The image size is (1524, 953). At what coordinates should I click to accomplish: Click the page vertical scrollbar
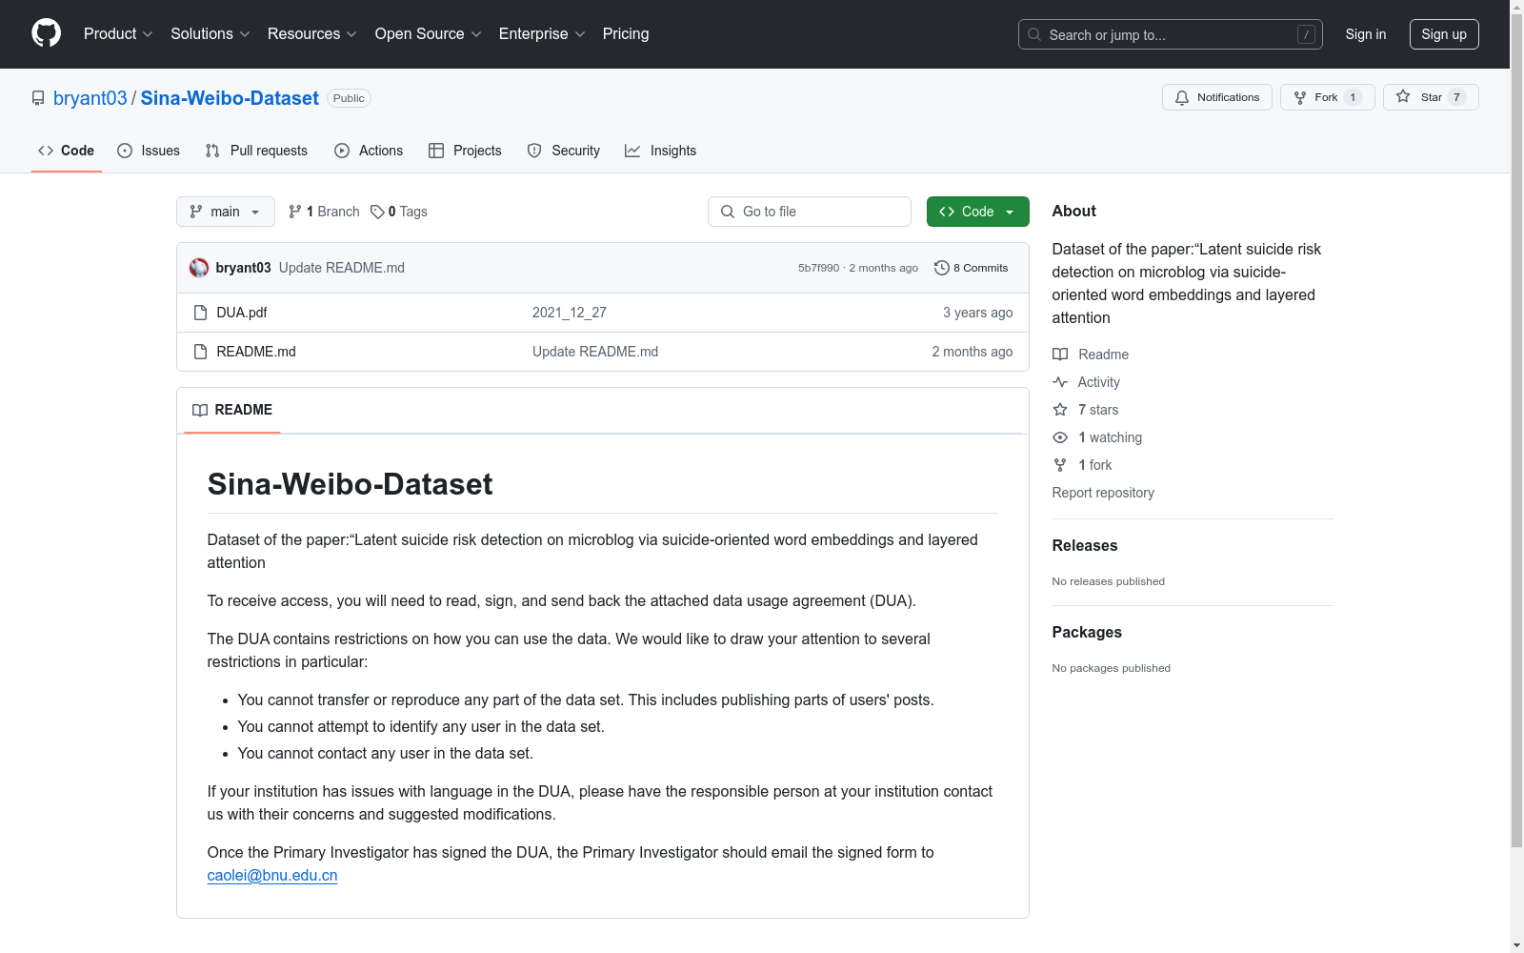1516,429
